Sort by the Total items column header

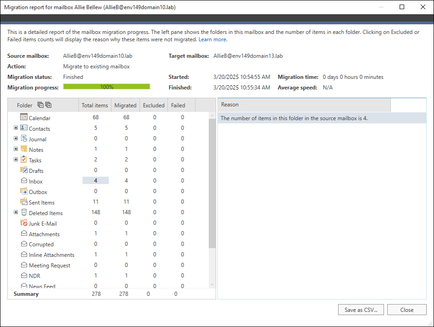[95, 105]
